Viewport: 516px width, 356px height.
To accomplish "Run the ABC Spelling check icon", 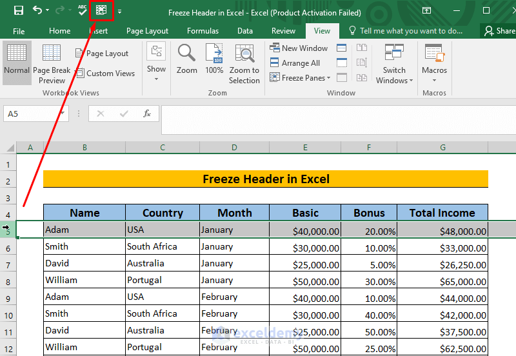I will pyautogui.click(x=83, y=10).
